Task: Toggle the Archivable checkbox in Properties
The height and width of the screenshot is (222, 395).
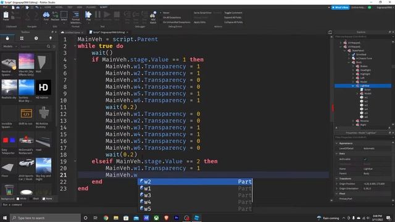Action: (365, 159)
